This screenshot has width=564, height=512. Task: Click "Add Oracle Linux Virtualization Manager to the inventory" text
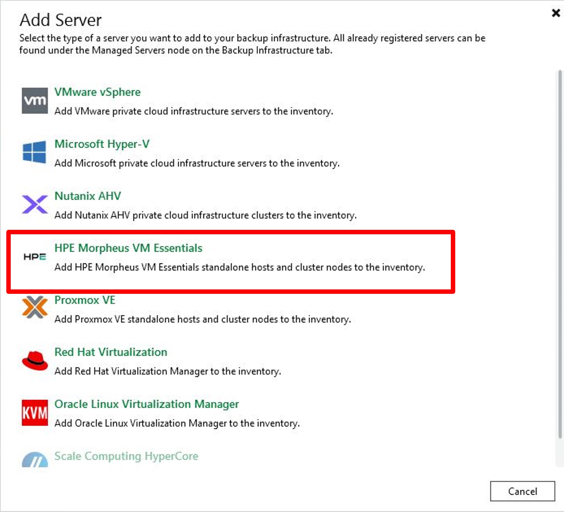click(x=177, y=423)
